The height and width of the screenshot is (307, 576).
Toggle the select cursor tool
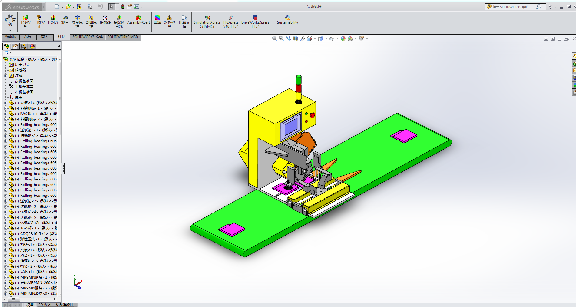[x=111, y=7]
